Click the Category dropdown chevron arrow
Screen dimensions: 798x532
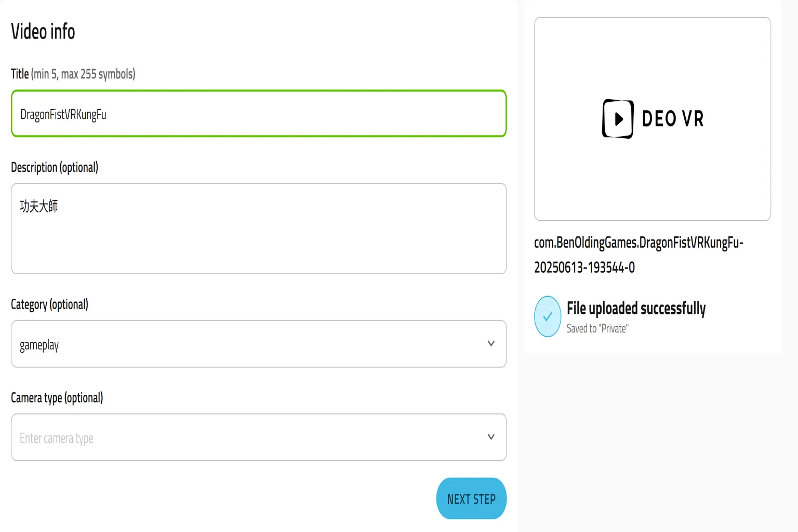(491, 343)
